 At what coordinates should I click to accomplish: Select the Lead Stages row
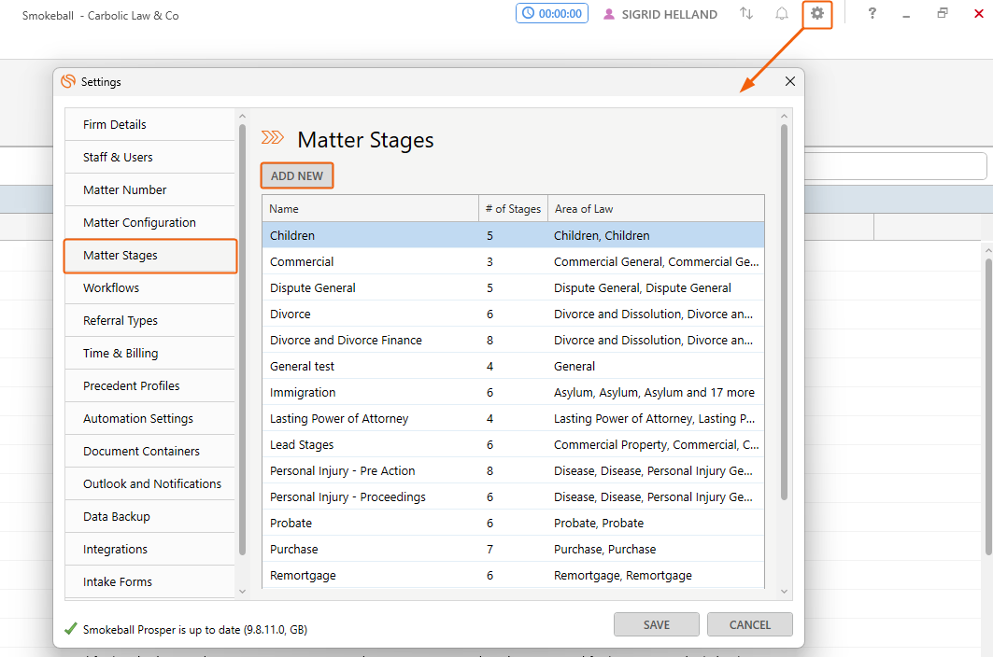pyautogui.click(x=513, y=445)
